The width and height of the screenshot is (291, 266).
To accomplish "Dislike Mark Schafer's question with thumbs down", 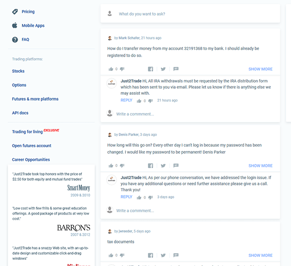I will click(x=122, y=69).
